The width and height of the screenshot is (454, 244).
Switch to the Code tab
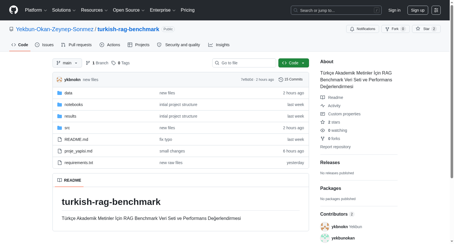20,45
